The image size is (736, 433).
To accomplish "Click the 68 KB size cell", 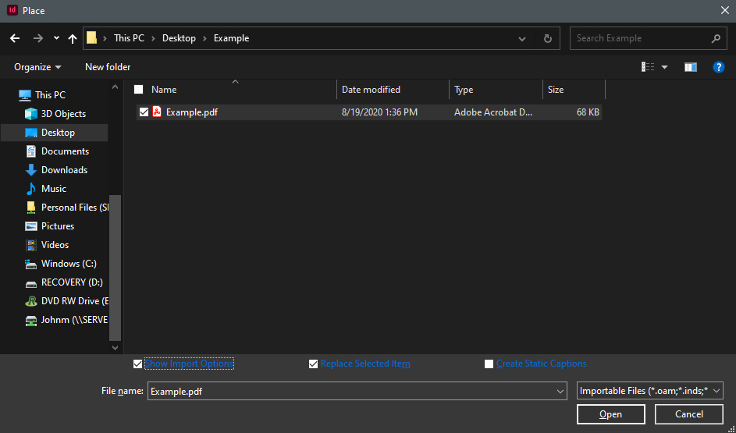I will point(588,112).
